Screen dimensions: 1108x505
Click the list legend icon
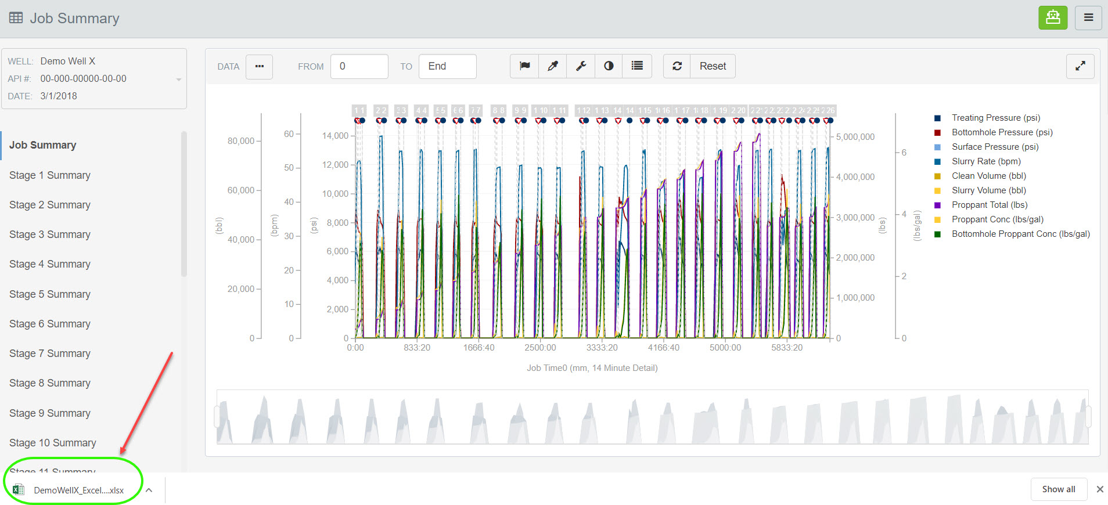[637, 66]
